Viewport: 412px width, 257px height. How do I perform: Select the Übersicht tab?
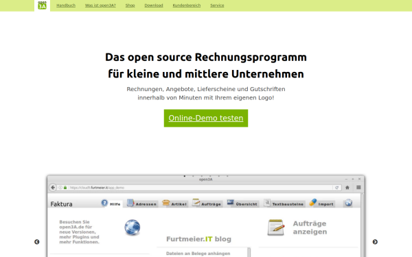coord(242,204)
